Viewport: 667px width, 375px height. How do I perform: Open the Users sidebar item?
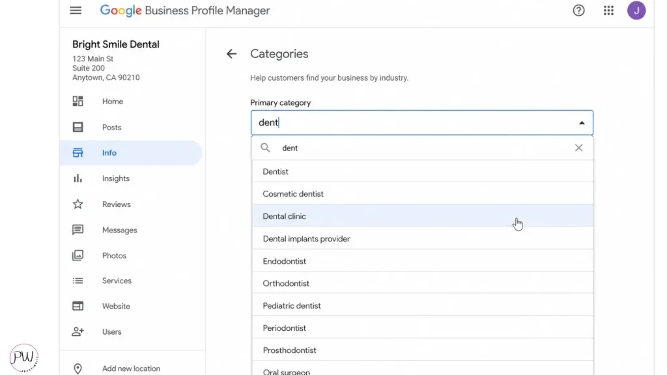click(x=111, y=332)
